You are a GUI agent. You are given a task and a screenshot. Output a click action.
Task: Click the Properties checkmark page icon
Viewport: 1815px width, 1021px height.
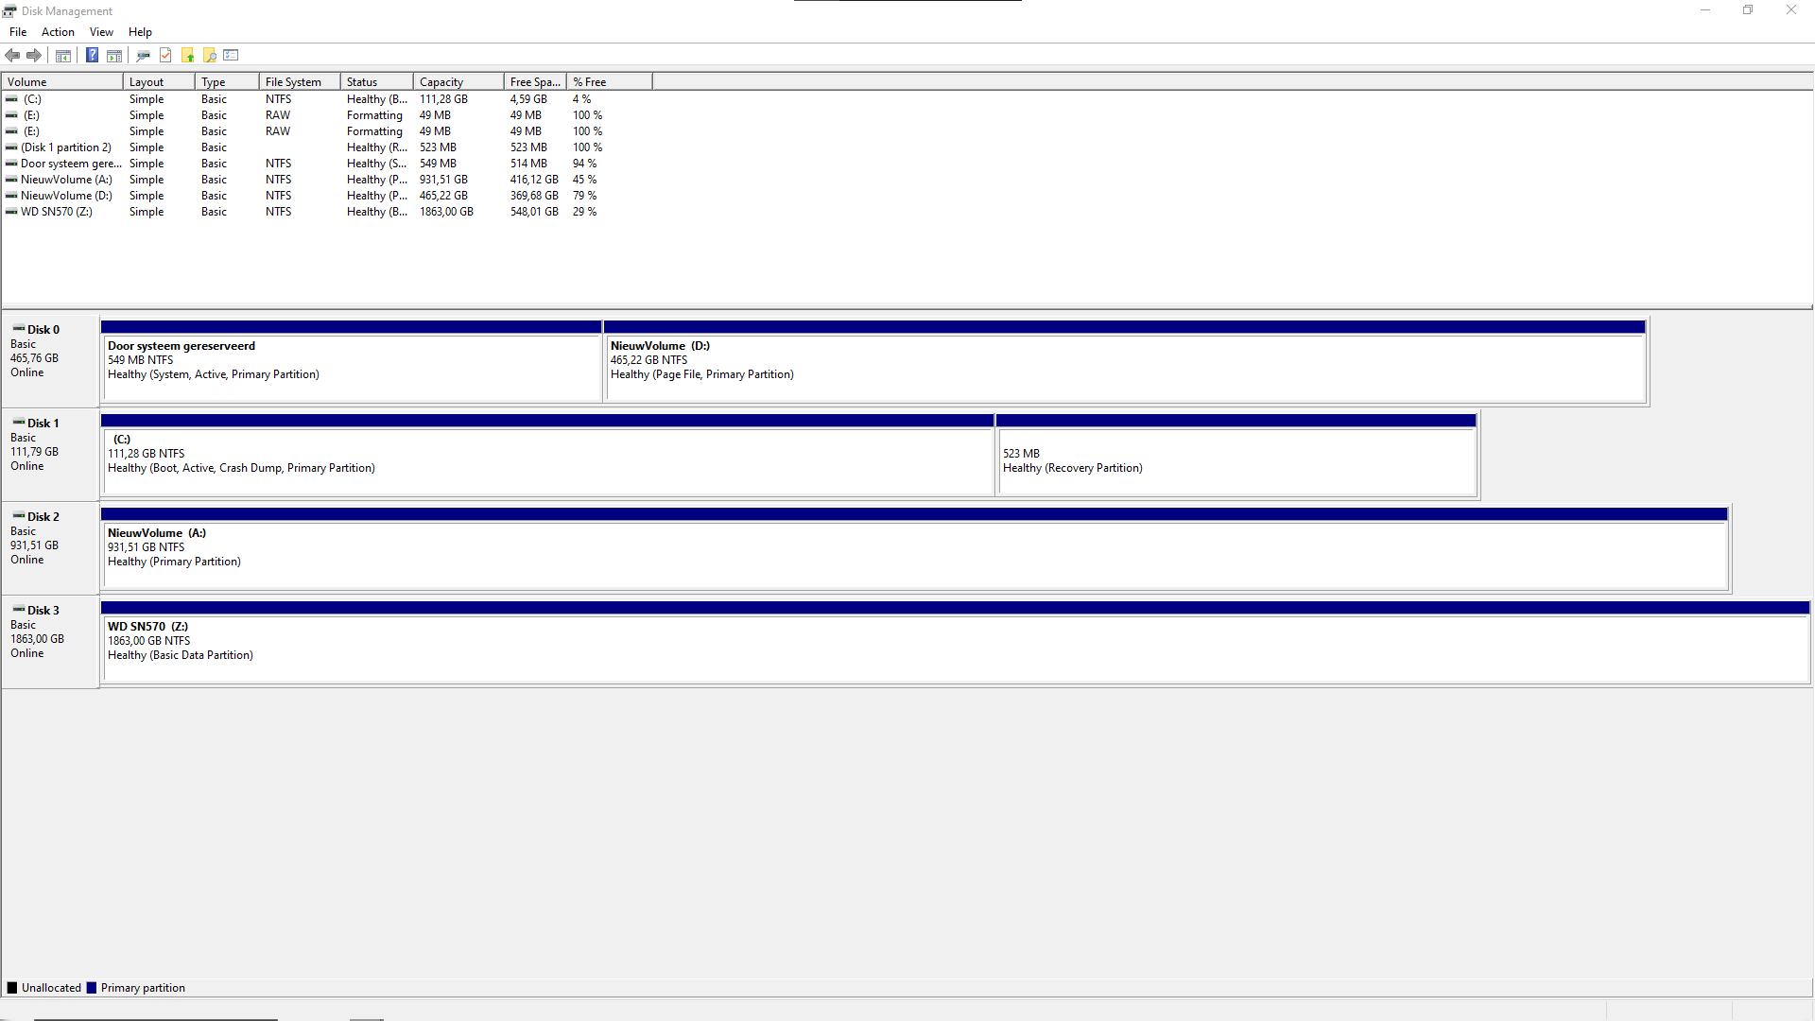[165, 55]
